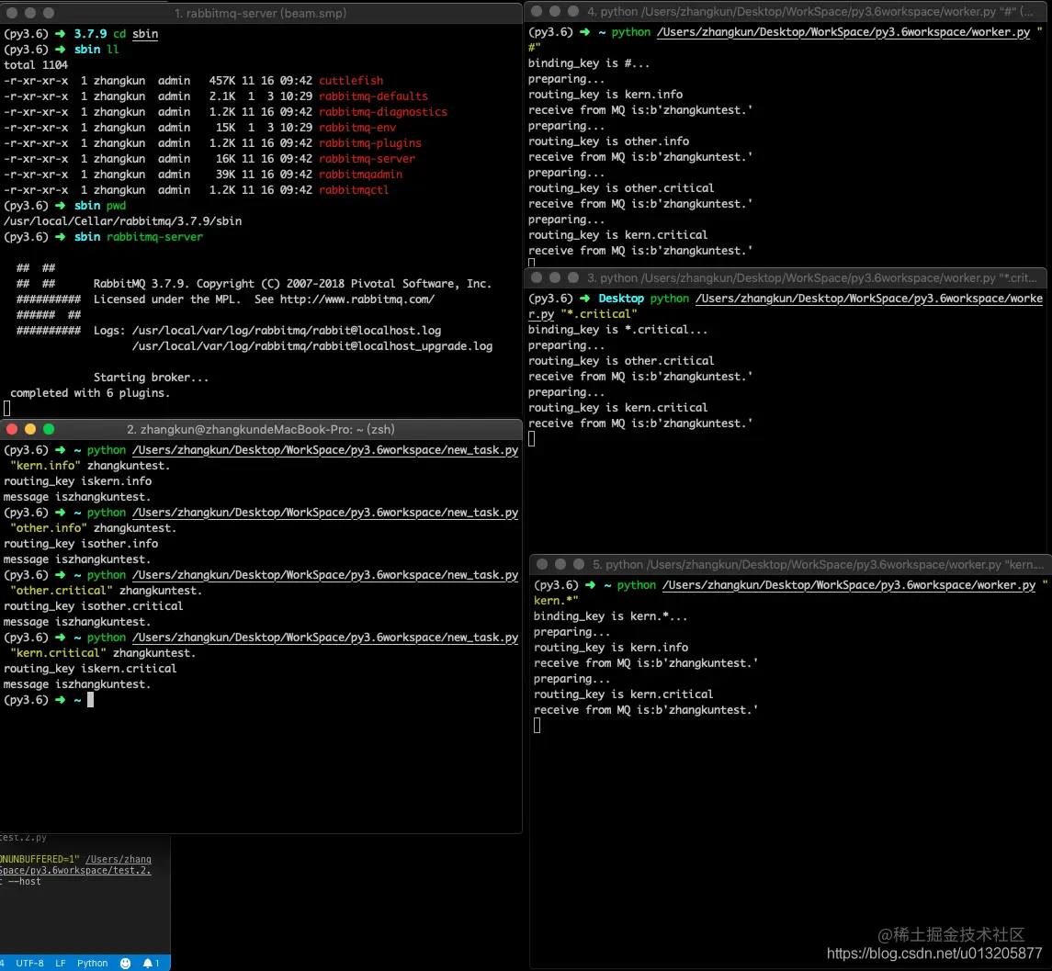
Task: Click the rabbitmqctl file name
Action: (354, 190)
